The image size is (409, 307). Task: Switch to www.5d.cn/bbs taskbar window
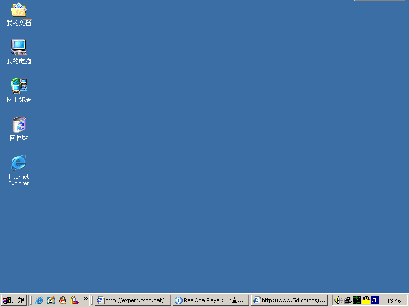coord(289,300)
